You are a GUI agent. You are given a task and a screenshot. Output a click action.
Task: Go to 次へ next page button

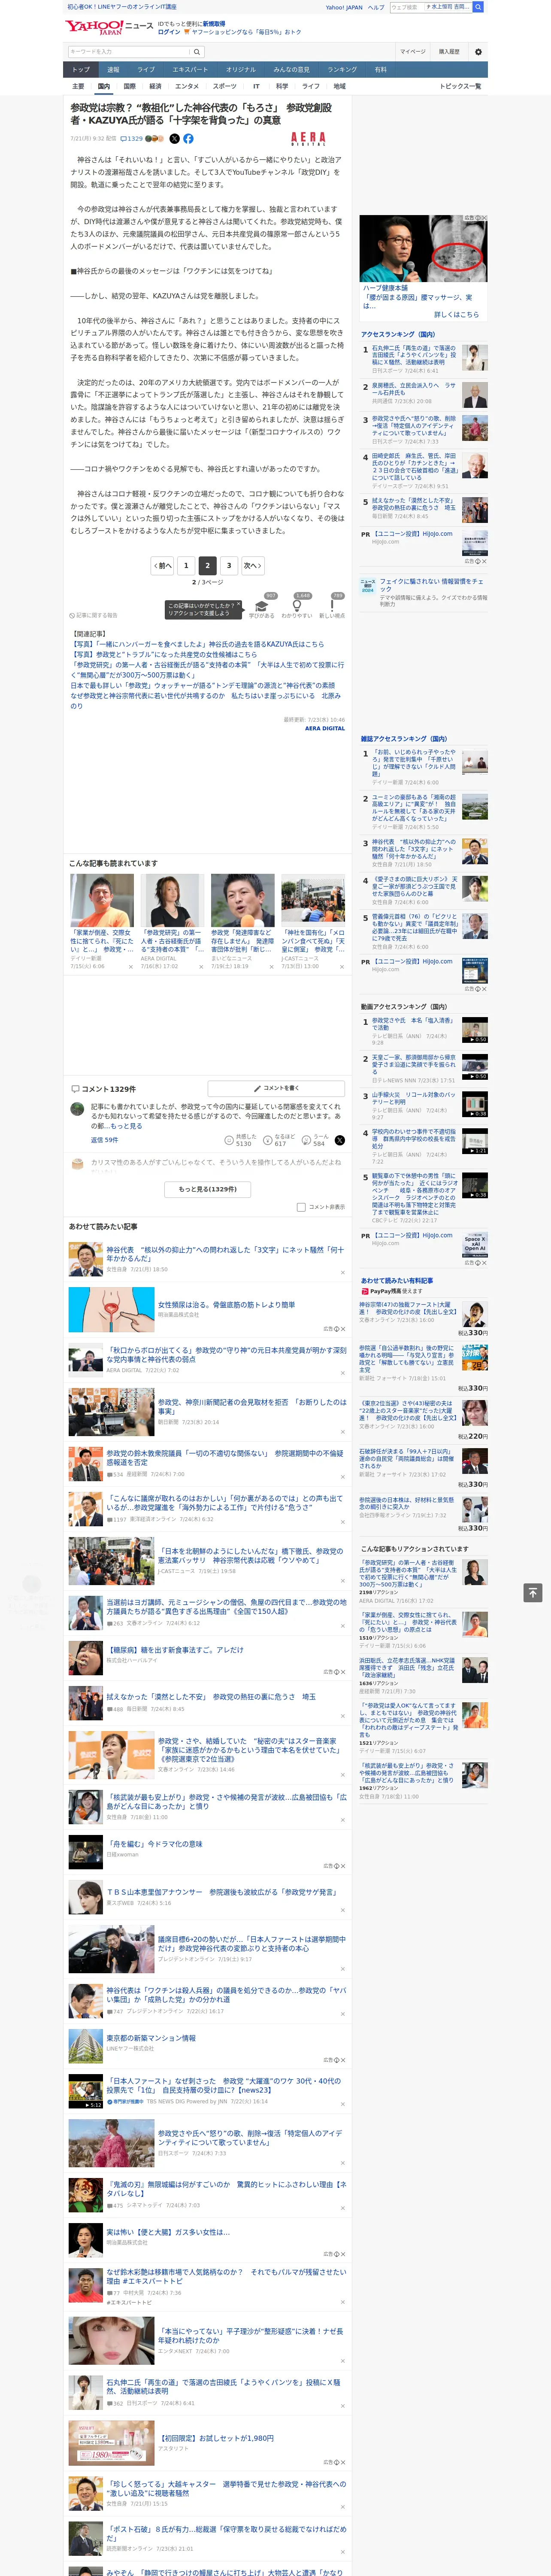253,566
